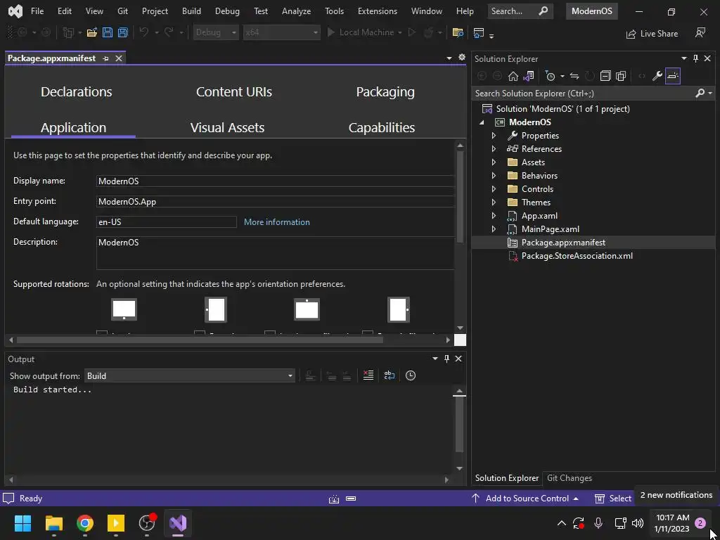Open the Build menu

pyautogui.click(x=191, y=11)
